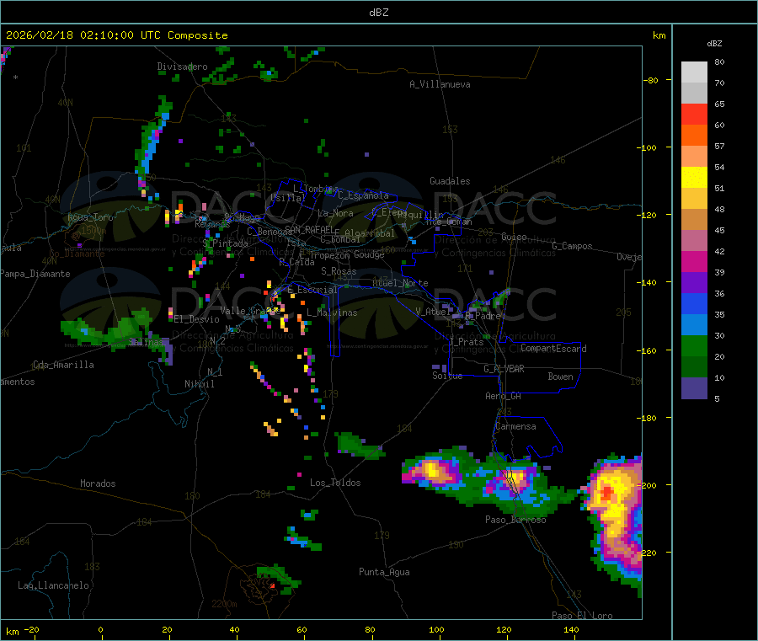Click the 5 dBZ slate-purple color swatch
Viewport: 758px width, 641px height.
694,388
